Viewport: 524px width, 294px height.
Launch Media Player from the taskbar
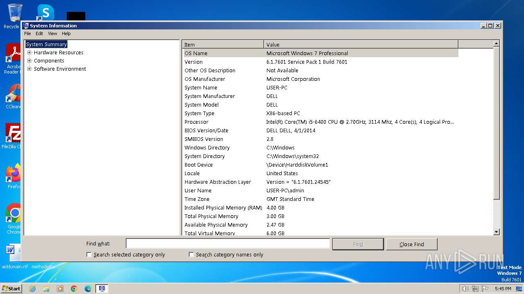[x=60, y=289]
